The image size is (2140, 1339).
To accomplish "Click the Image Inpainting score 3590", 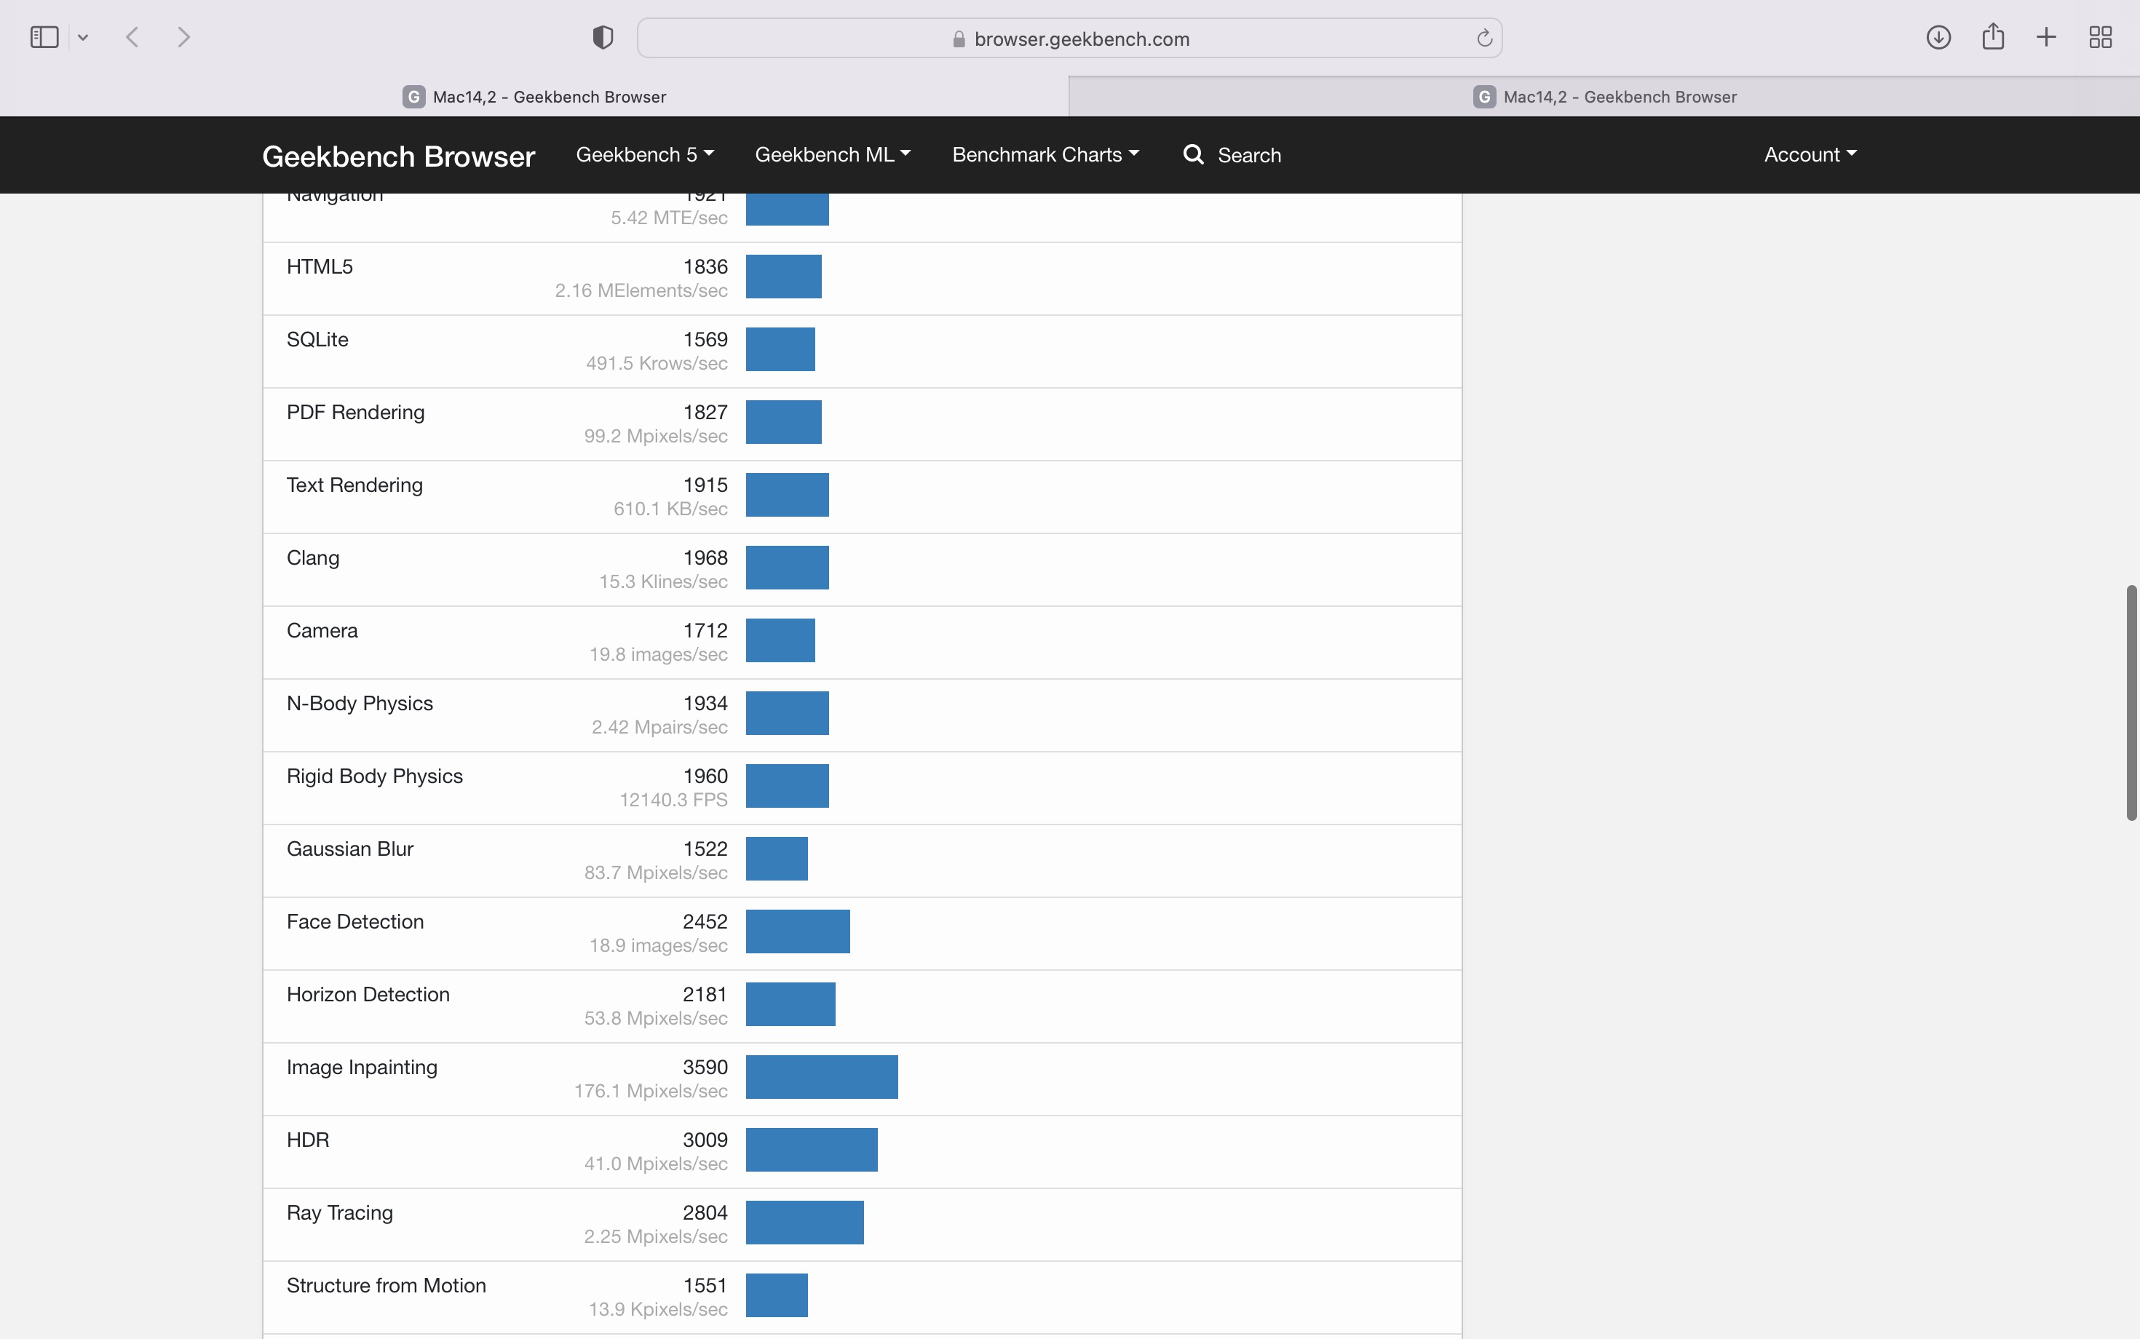I will (x=705, y=1067).
